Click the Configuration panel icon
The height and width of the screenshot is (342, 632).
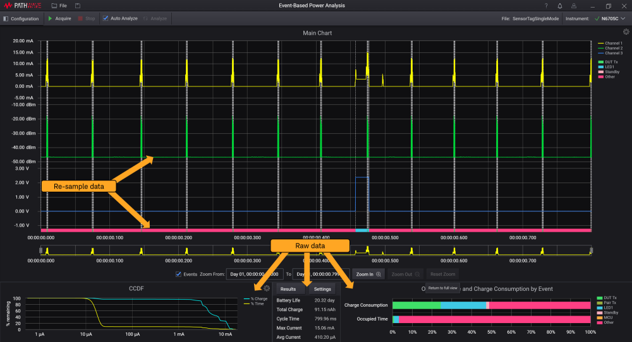pyautogui.click(x=6, y=18)
